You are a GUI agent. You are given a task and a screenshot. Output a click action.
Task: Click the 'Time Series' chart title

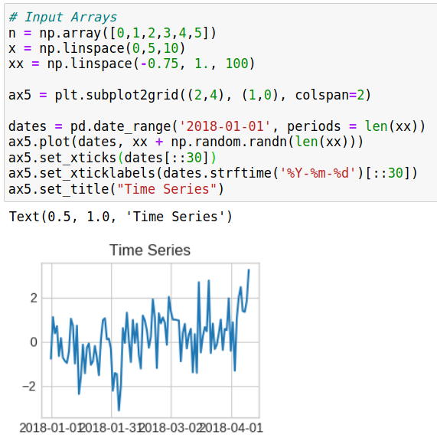150,250
